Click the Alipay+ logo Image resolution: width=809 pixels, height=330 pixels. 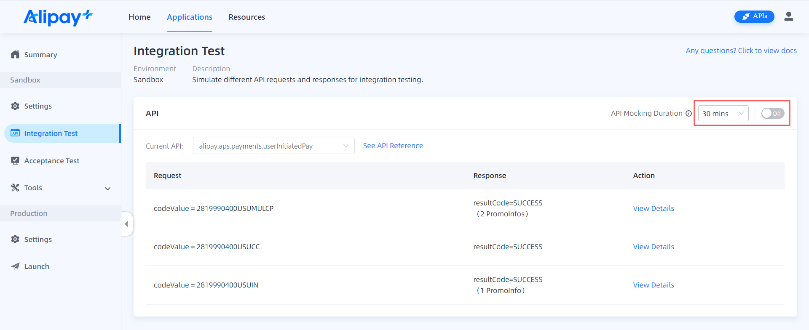pyautogui.click(x=58, y=17)
